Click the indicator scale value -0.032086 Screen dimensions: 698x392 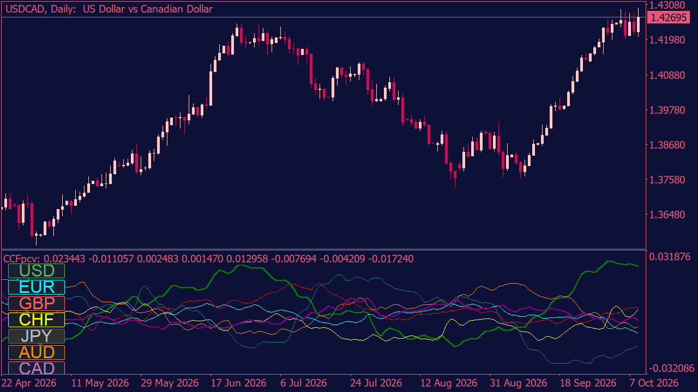pyautogui.click(x=671, y=367)
